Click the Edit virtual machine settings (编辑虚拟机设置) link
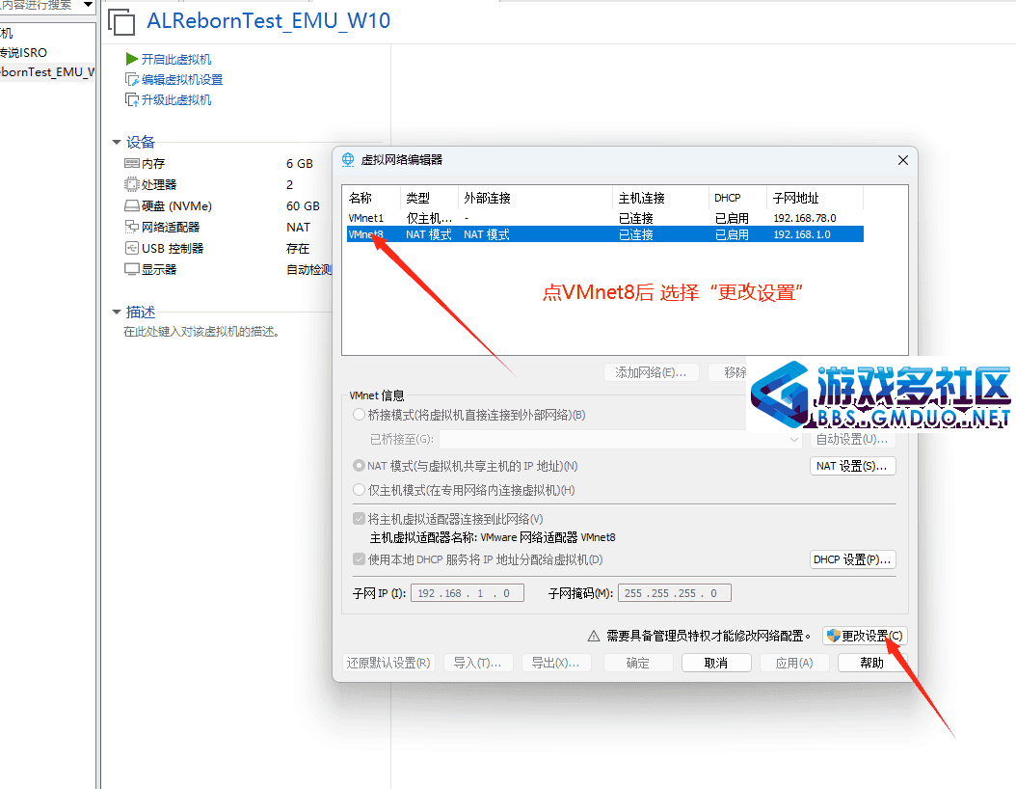The image size is (1016, 789). (182, 80)
